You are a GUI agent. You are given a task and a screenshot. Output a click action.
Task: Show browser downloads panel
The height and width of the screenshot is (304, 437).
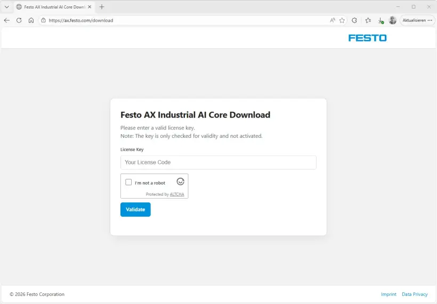[x=381, y=20]
